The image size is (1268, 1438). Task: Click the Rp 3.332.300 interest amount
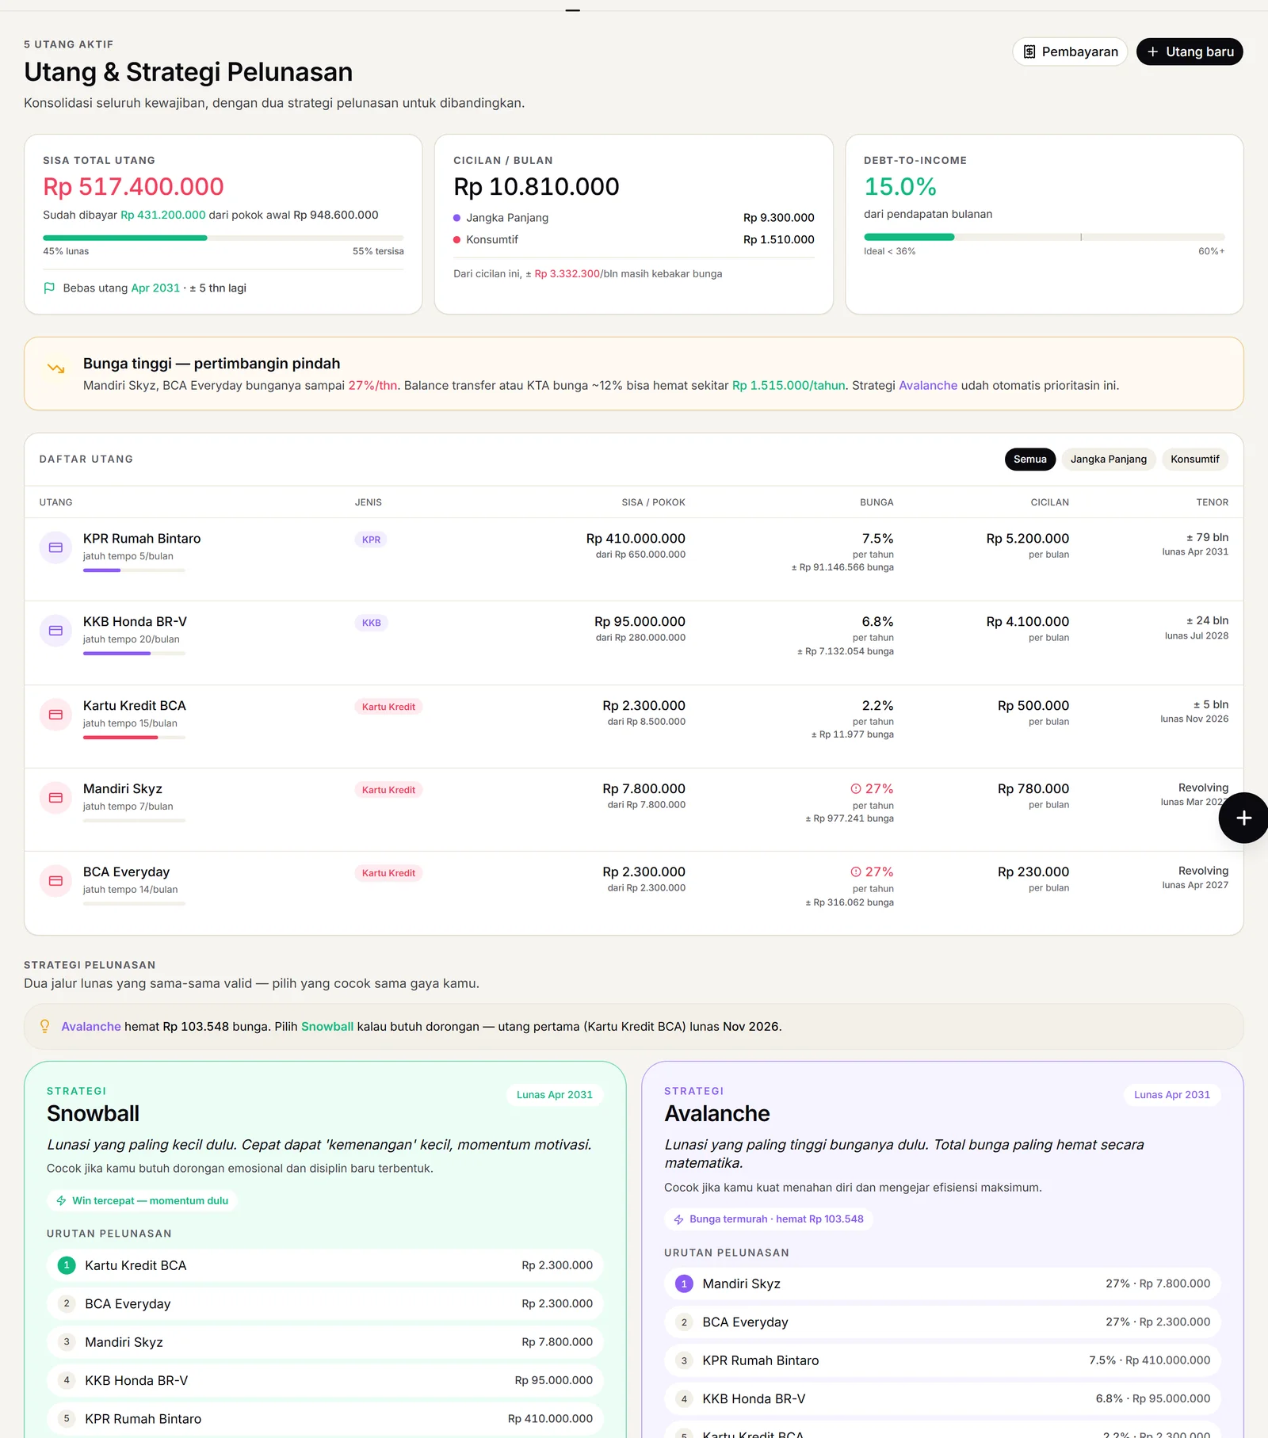pyautogui.click(x=567, y=274)
